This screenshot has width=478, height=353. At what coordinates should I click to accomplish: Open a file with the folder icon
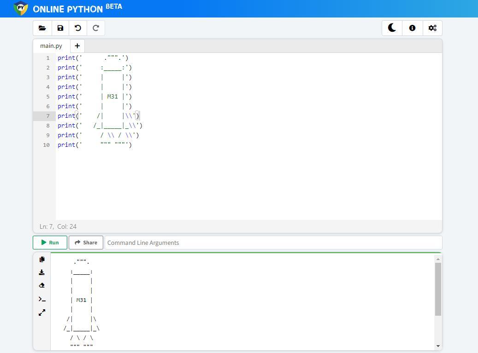(42, 28)
